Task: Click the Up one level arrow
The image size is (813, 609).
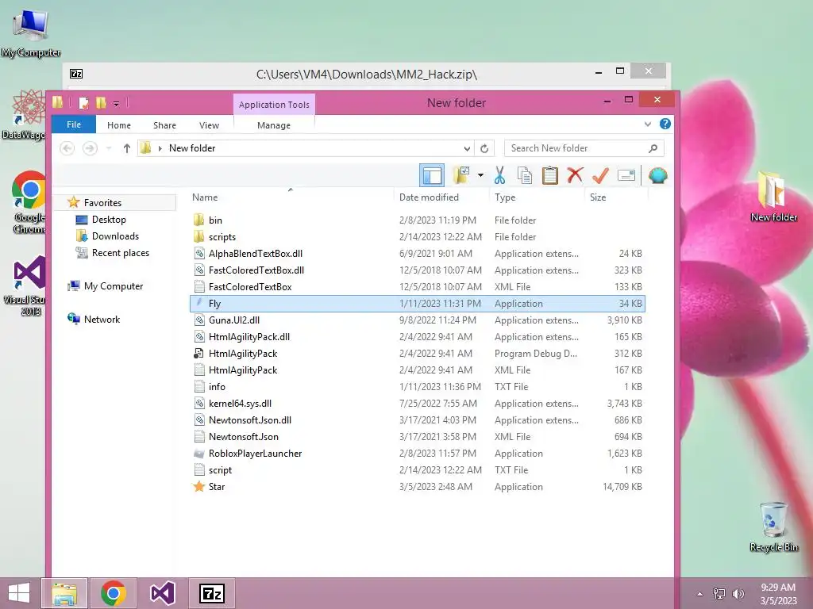Action: point(126,148)
